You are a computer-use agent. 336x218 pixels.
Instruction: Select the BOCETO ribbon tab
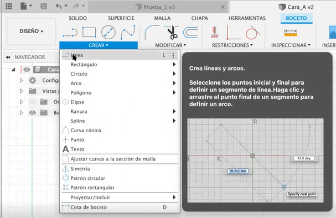coord(296,18)
